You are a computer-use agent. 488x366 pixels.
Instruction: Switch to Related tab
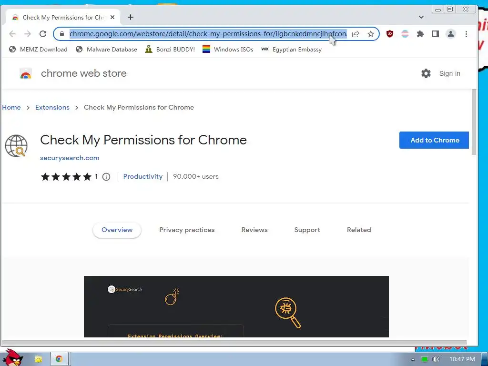pos(359,230)
